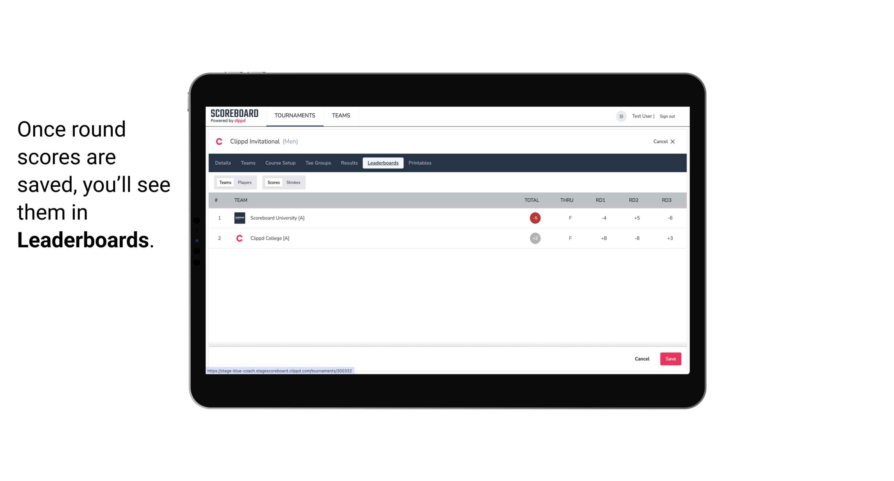Click the Cancel X icon to close

[672, 141]
